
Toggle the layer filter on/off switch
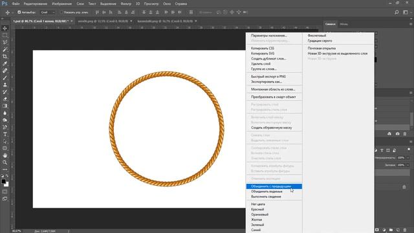(409, 150)
